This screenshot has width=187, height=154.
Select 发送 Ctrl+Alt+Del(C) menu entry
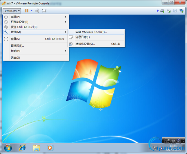coord(36,27)
